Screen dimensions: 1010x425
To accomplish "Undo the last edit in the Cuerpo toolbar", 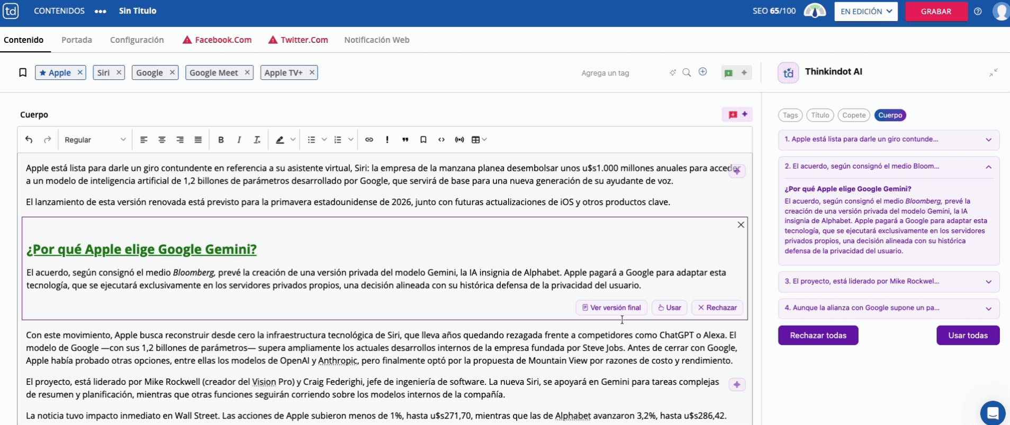I will 29,140.
